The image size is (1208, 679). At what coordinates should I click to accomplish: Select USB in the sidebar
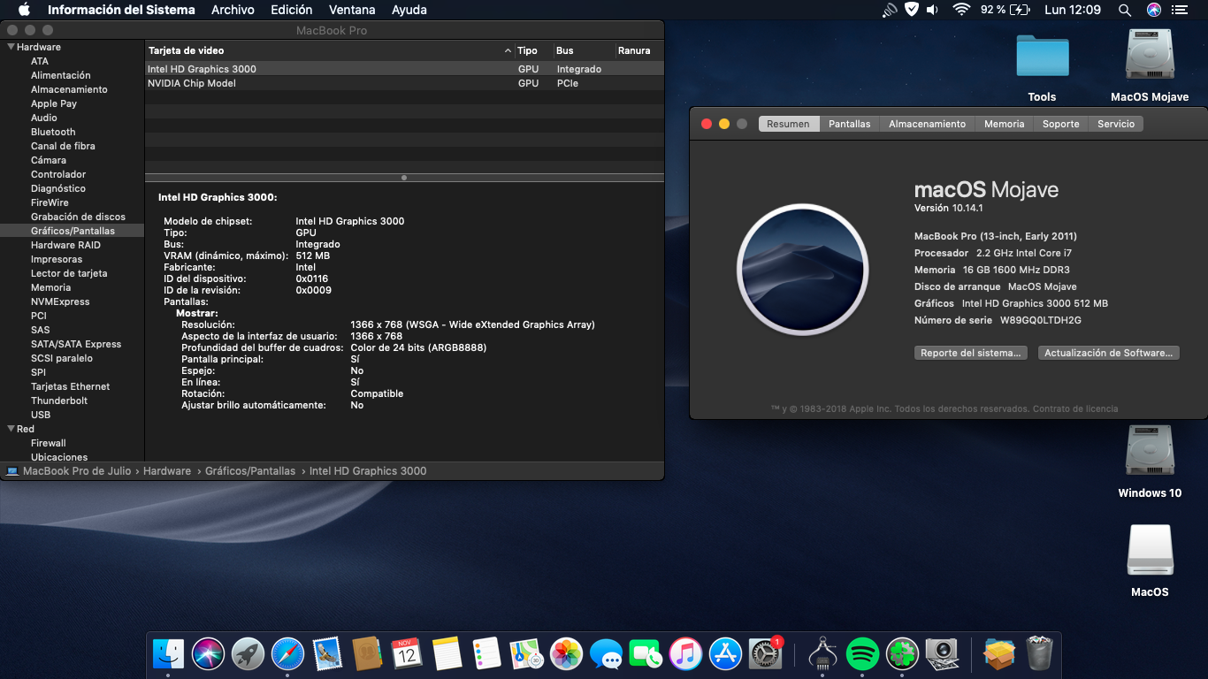click(x=41, y=415)
